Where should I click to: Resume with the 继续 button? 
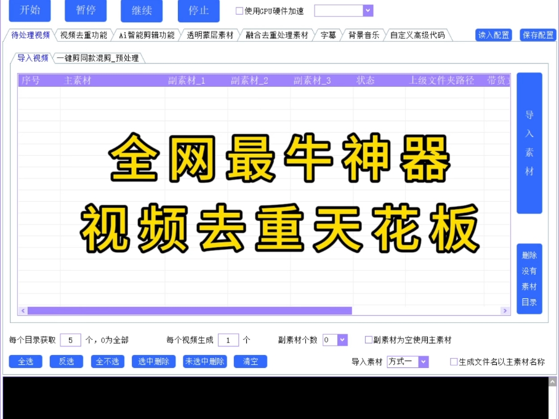pos(142,10)
